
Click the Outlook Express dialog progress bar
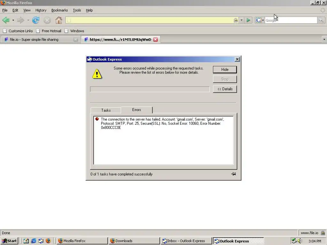coord(150,89)
